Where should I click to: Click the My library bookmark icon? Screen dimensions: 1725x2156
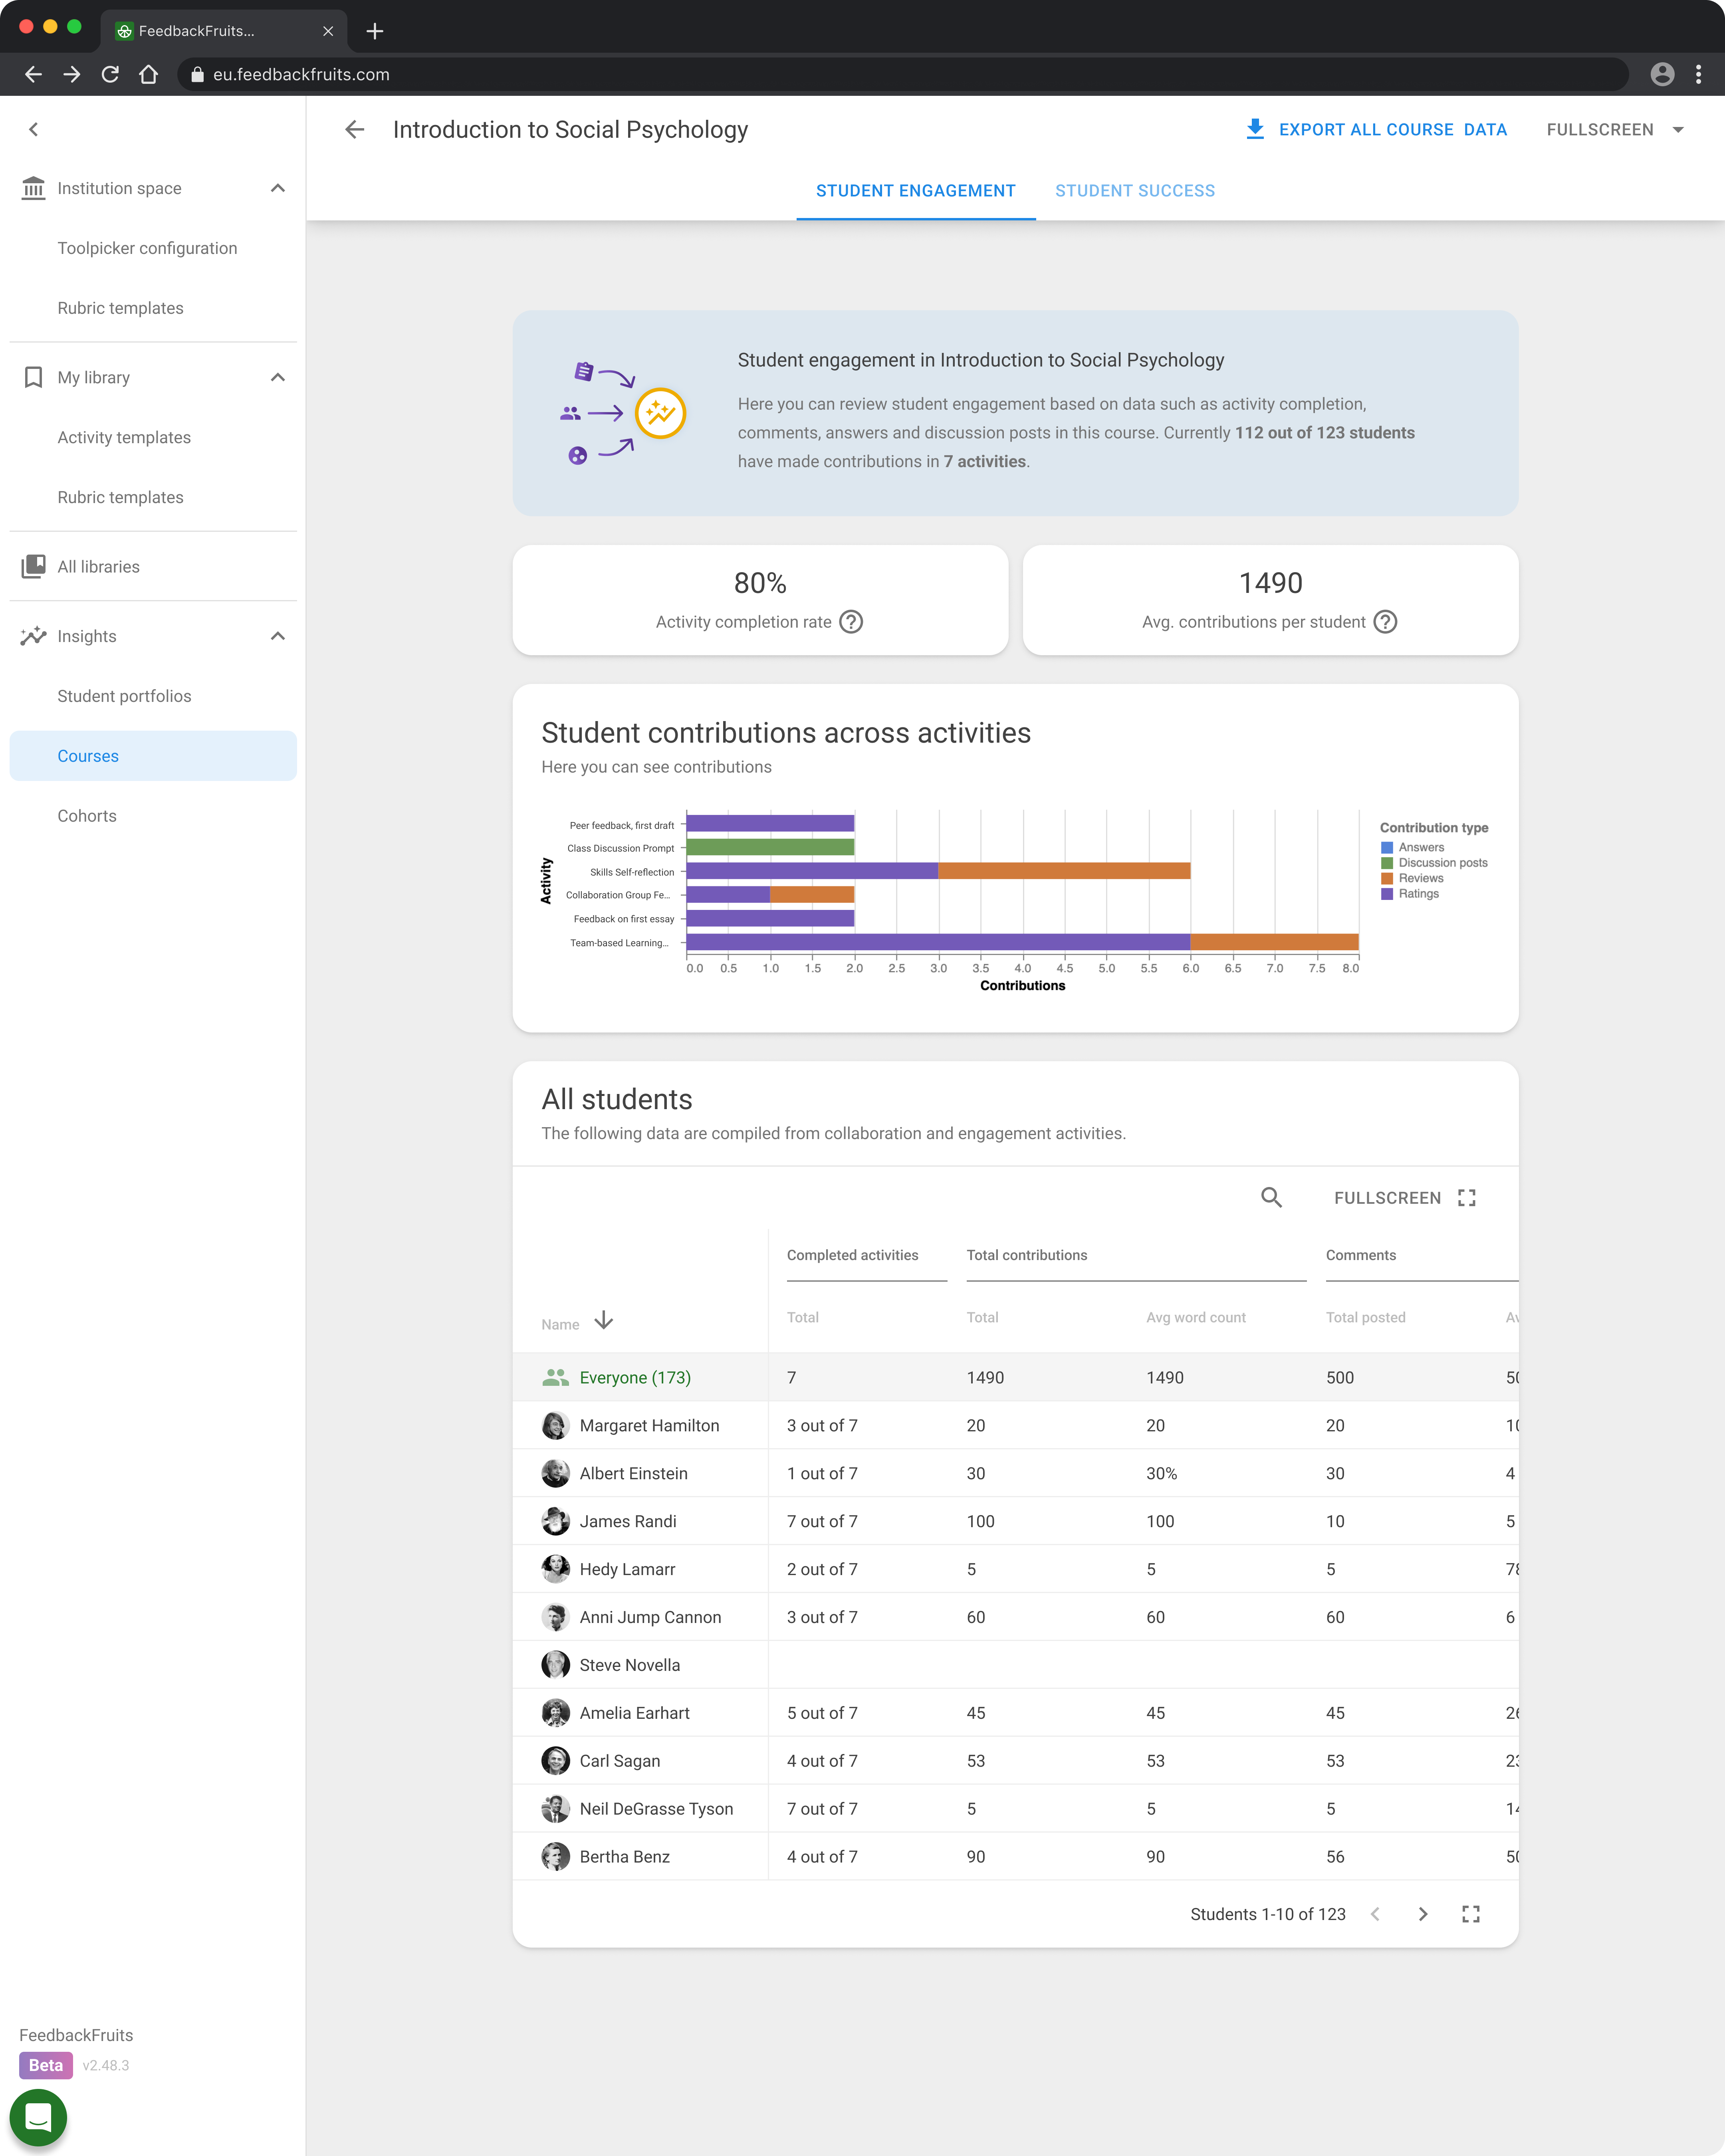[x=33, y=377]
